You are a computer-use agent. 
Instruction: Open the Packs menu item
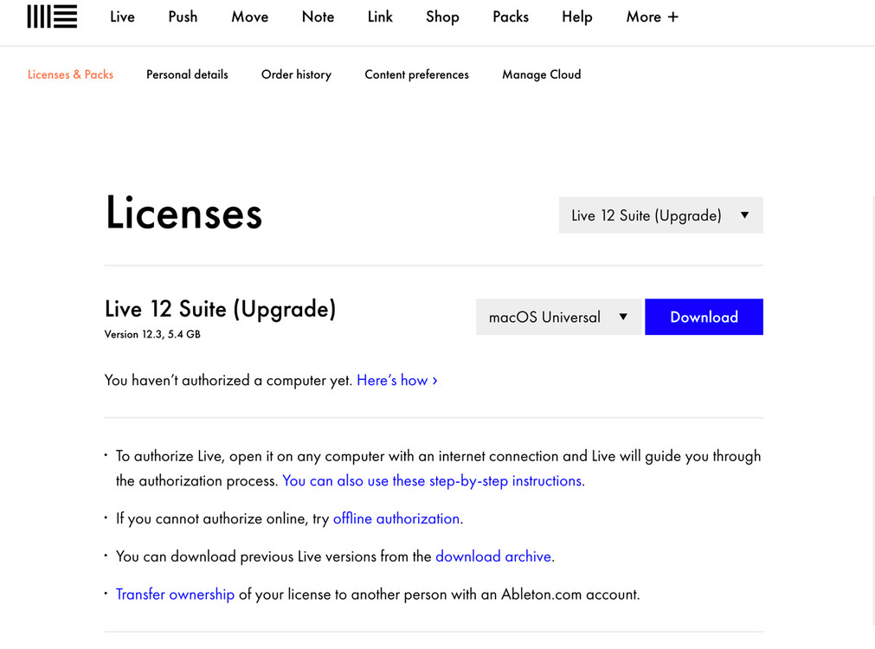click(510, 16)
